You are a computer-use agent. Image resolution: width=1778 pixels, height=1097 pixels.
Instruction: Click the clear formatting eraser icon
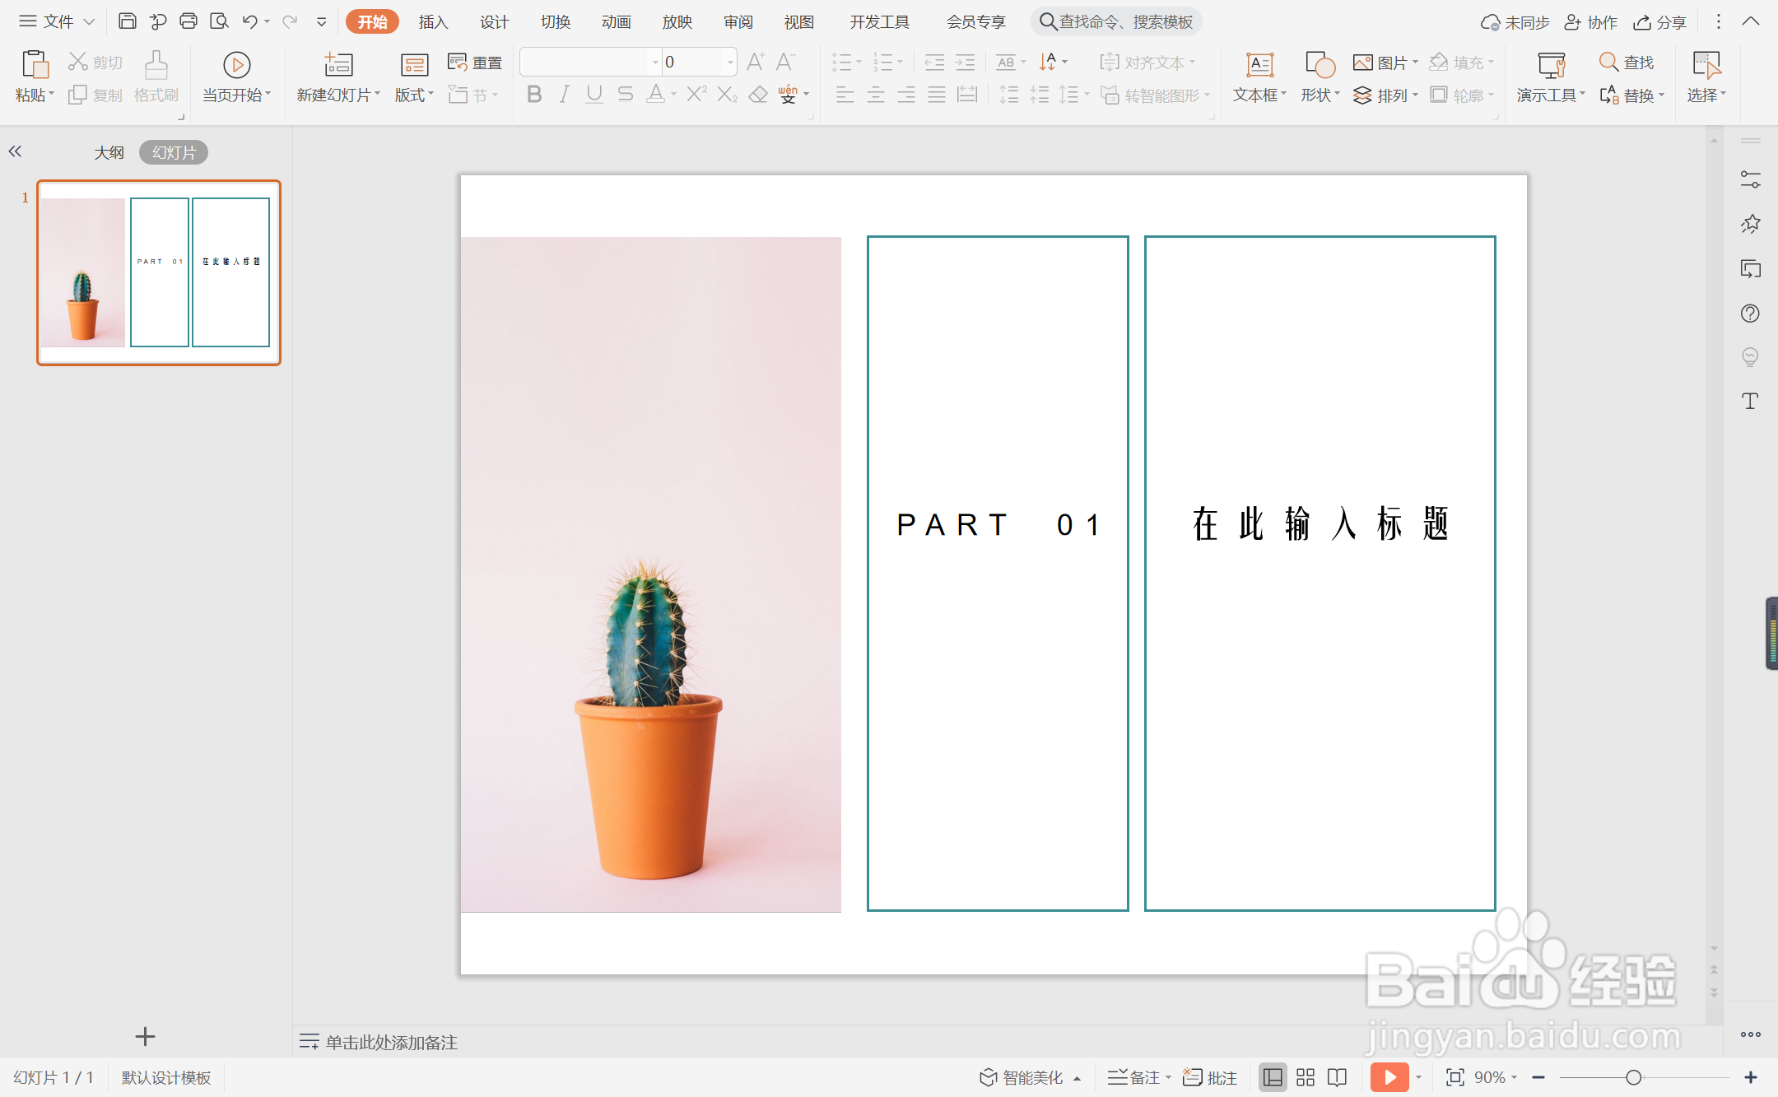tap(758, 95)
